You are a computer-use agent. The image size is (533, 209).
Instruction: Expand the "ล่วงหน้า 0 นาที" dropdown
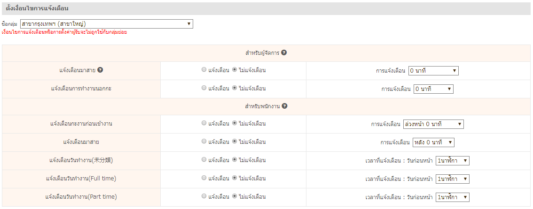433,124
